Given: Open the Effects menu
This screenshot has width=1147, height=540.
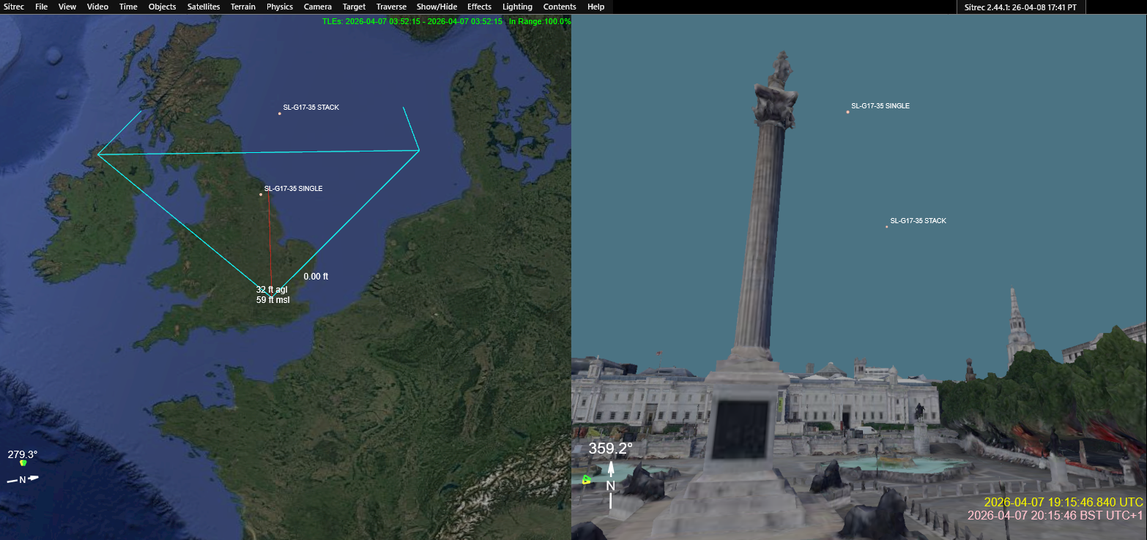Looking at the screenshot, I should pyautogui.click(x=479, y=7).
